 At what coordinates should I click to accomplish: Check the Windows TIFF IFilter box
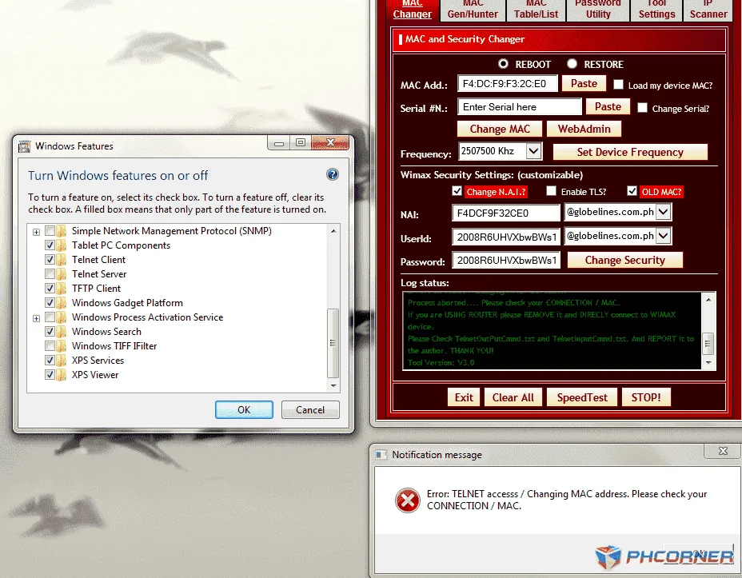coord(50,345)
